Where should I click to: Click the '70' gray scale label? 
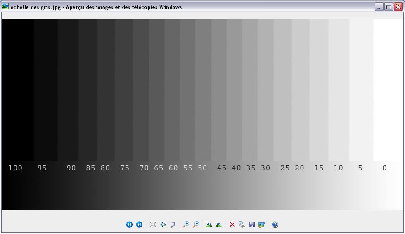[x=144, y=168]
